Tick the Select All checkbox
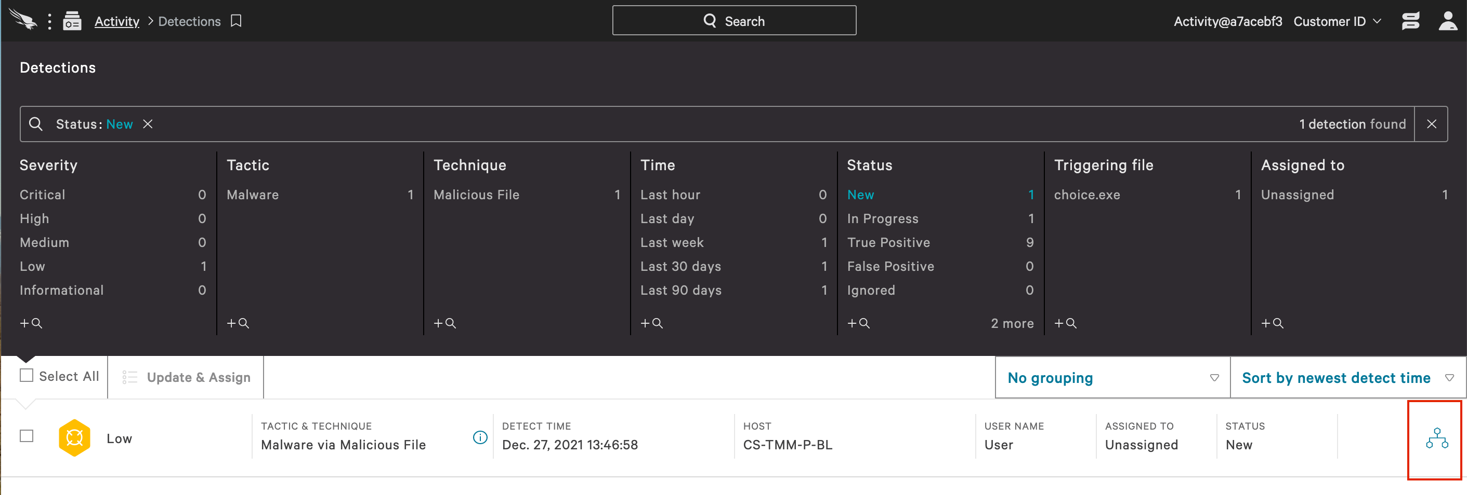 26,375
